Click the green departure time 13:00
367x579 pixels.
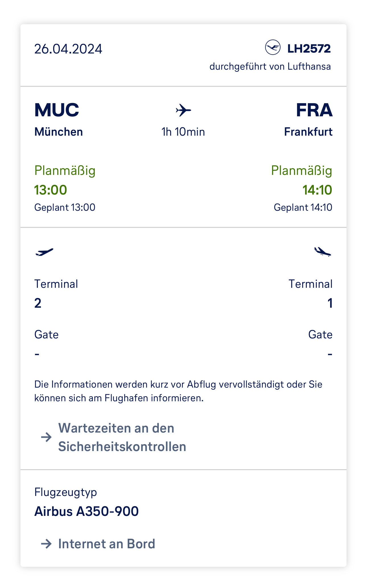(x=51, y=190)
